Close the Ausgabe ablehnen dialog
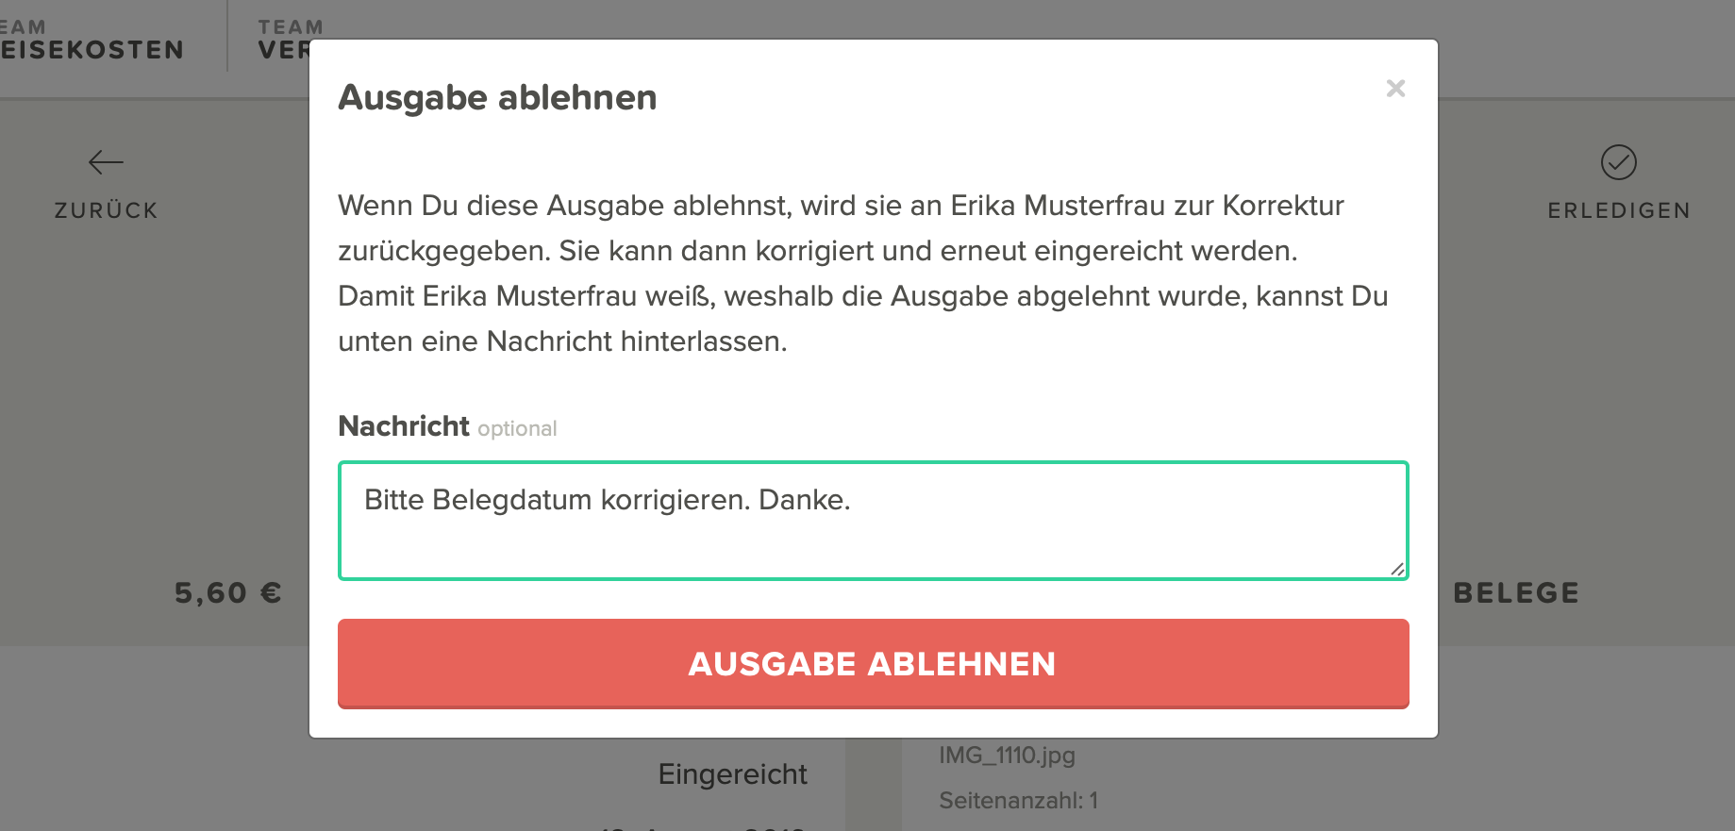Screen dimensions: 1735x831 [x=1395, y=88]
